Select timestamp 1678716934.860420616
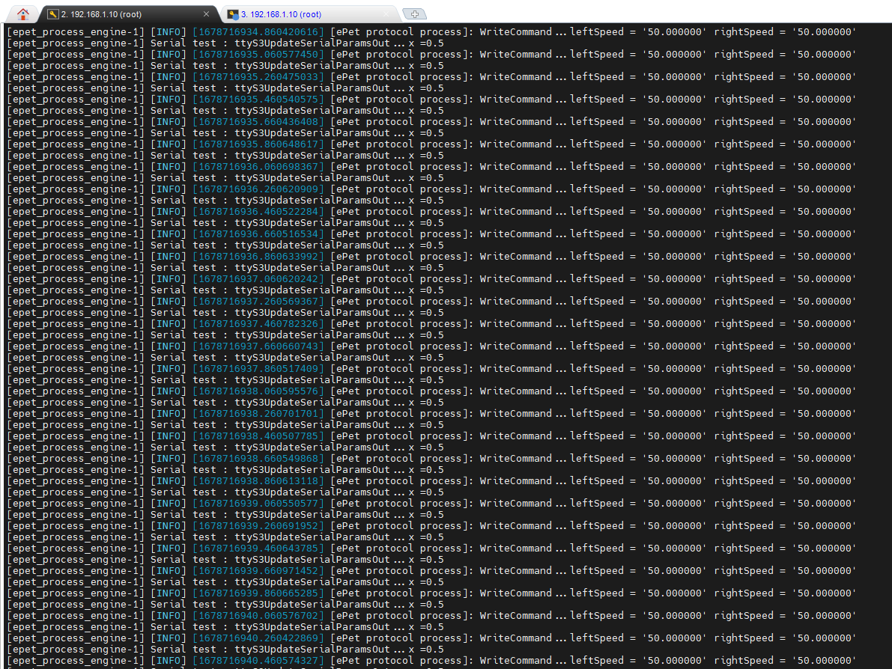Screen dimensions: 892x669 click(x=258, y=32)
